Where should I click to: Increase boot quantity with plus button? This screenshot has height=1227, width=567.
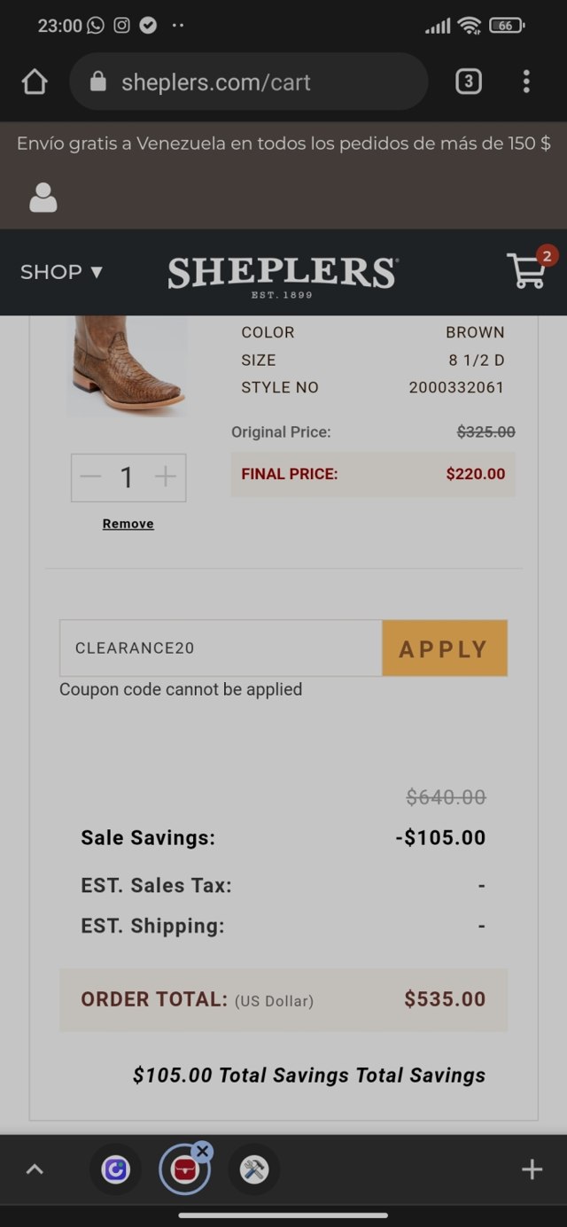[166, 478]
